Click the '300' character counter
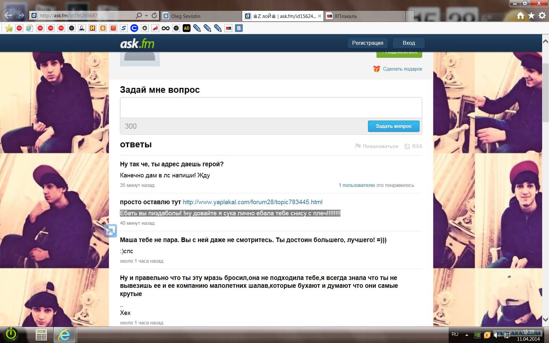 coord(131,126)
